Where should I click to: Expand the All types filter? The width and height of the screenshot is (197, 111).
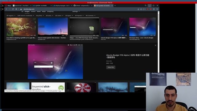coord(69,16)
